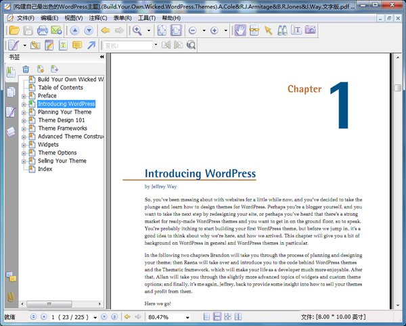The height and width of the screenshot is (326, 406).
Task: Open the comments side panel
Action: click(11, 277)
